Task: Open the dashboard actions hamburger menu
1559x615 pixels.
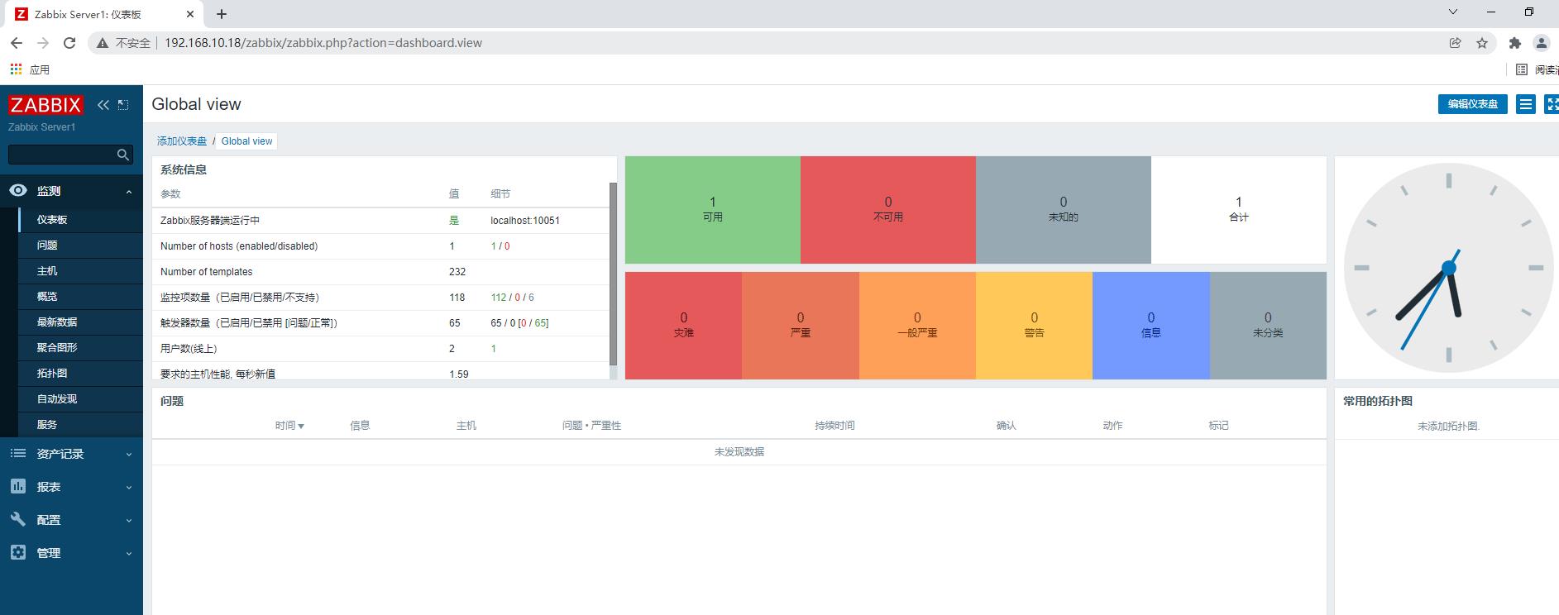Action: tap(1526, 104)
